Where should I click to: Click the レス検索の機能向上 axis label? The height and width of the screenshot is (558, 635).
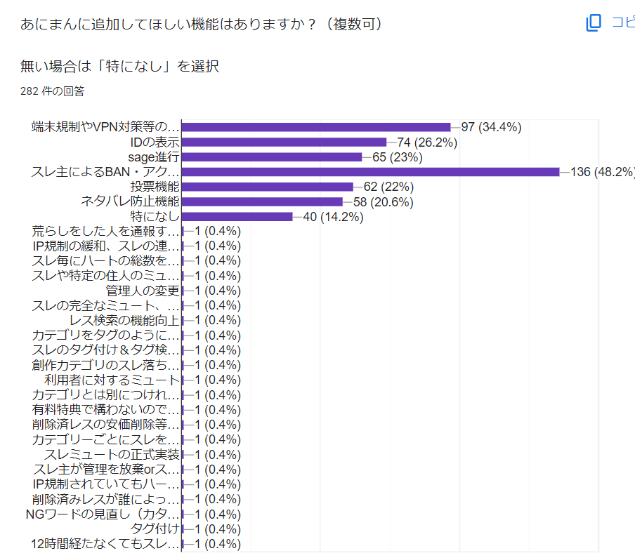coord(129,321)
